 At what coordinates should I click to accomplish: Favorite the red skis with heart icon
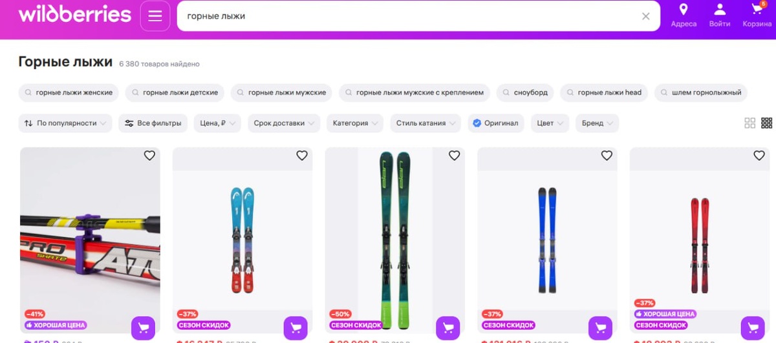point(759,156)
